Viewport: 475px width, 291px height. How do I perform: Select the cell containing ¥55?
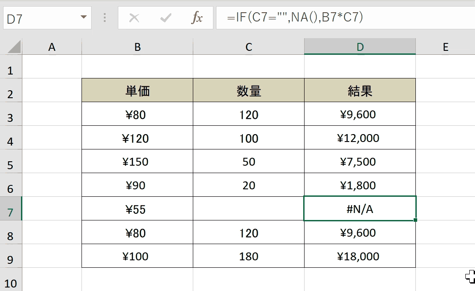click(137, 209)
